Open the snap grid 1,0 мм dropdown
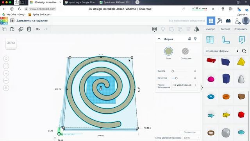250x141 pixels. click(191, 138)
